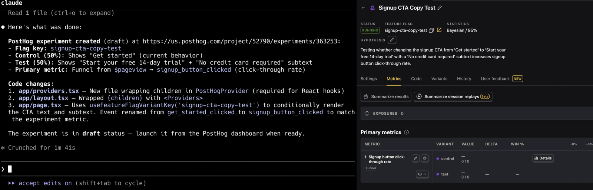Click the useFeatureFlagVariantKey call in terminal

[174, 105]
